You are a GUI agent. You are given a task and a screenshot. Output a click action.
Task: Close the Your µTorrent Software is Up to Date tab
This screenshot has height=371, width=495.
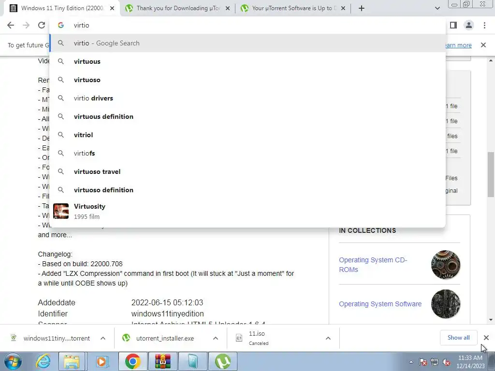coord(343,8)
